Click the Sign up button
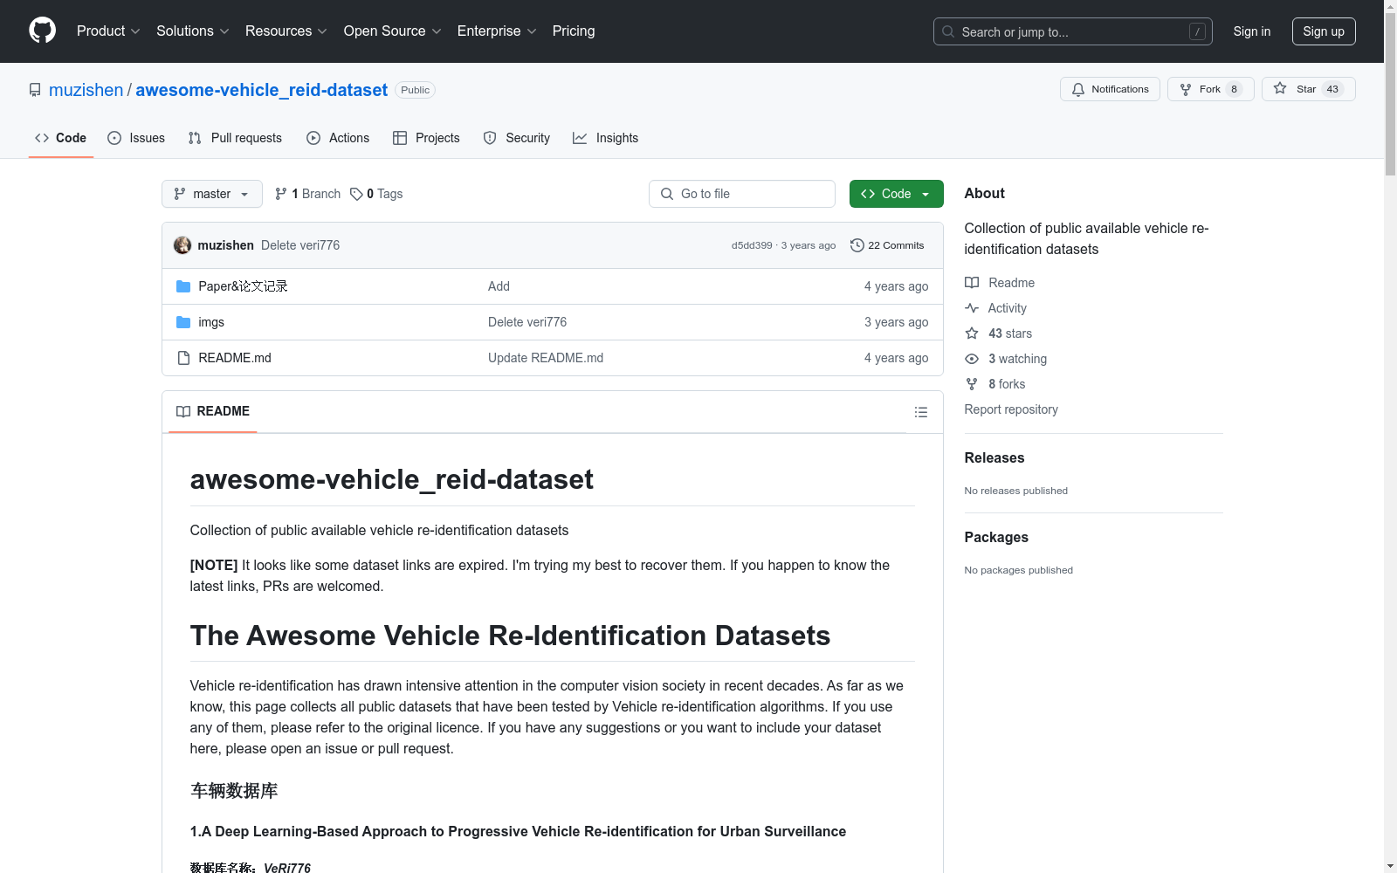 [1324, 31]
